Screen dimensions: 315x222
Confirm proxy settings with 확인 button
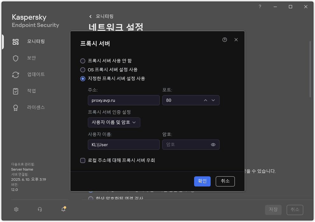202,181
